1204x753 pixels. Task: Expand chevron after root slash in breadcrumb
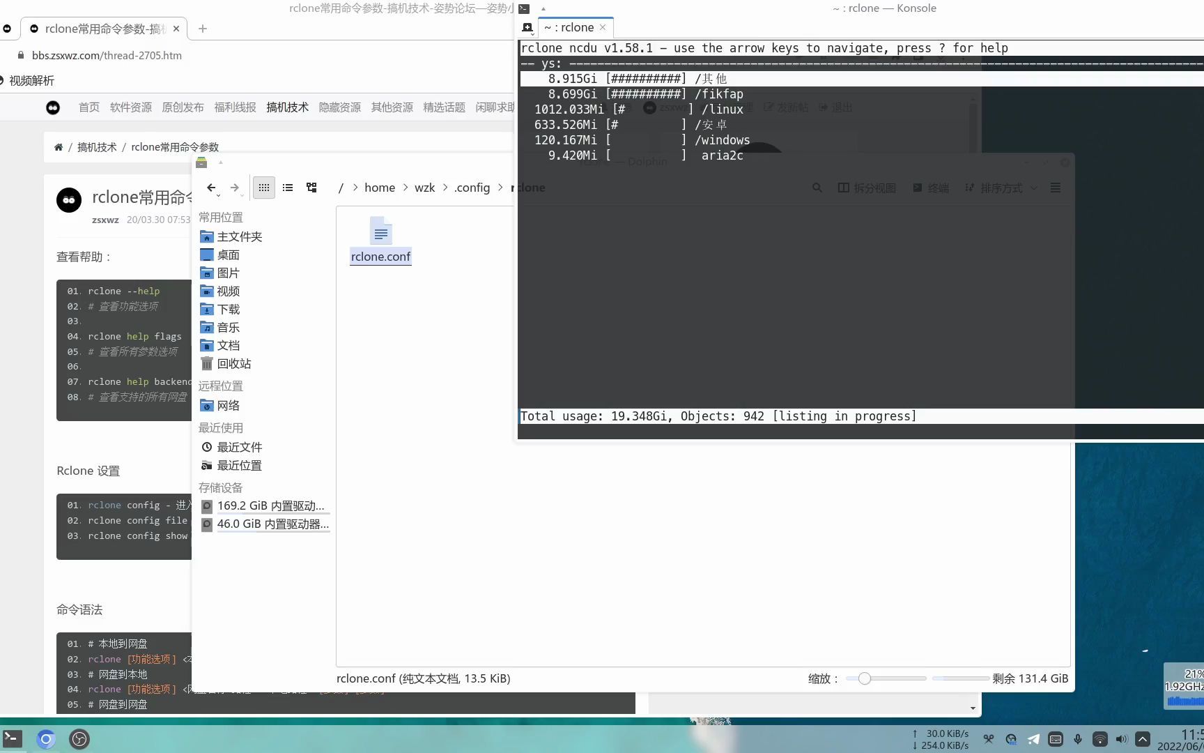click(355, 188)
